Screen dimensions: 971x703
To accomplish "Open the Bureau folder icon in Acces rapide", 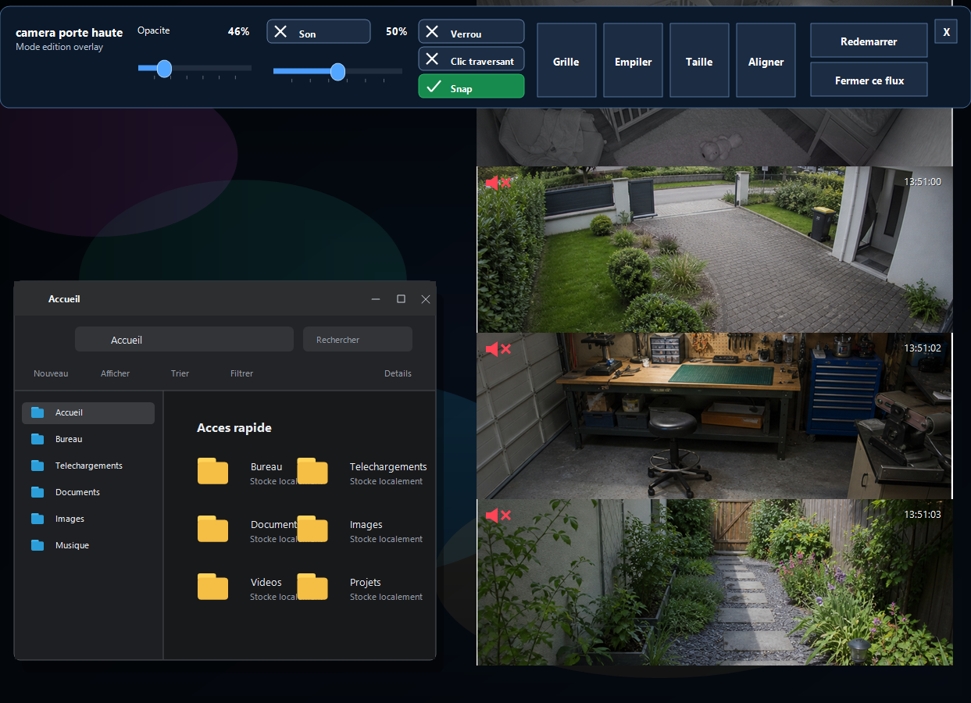I will point(212,471).
